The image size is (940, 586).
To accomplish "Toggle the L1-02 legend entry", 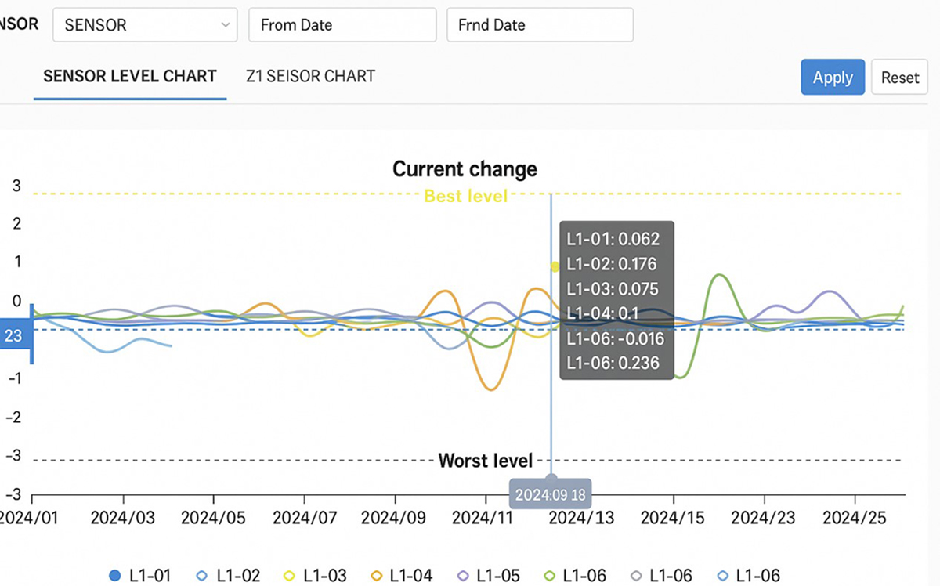I will click(x=201, y=576).
